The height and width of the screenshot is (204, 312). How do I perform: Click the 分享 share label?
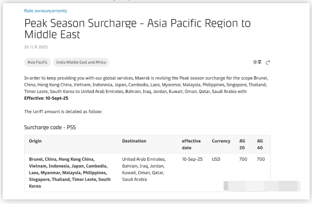pyautogui.click(x=257, y=62)
